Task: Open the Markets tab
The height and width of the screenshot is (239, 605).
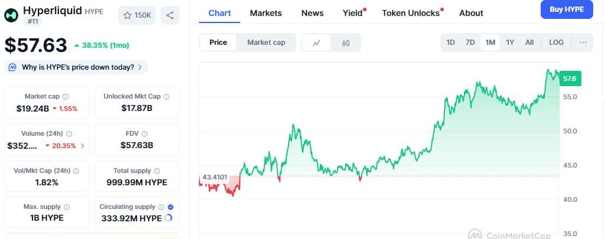Action: [x=266, y=13]
